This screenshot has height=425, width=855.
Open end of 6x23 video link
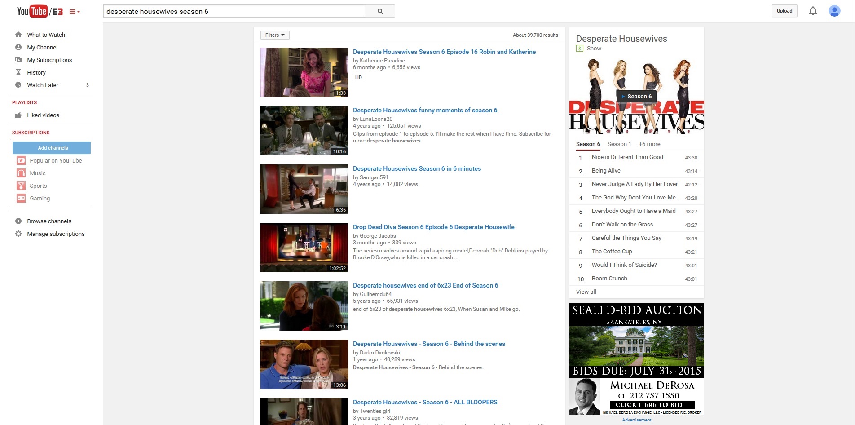click(x=425, y=285)
